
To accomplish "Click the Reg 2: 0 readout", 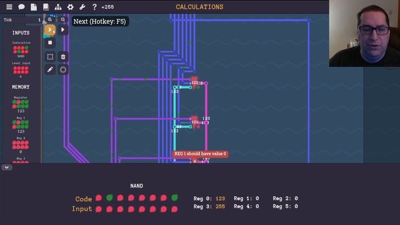I will point(286,199).
